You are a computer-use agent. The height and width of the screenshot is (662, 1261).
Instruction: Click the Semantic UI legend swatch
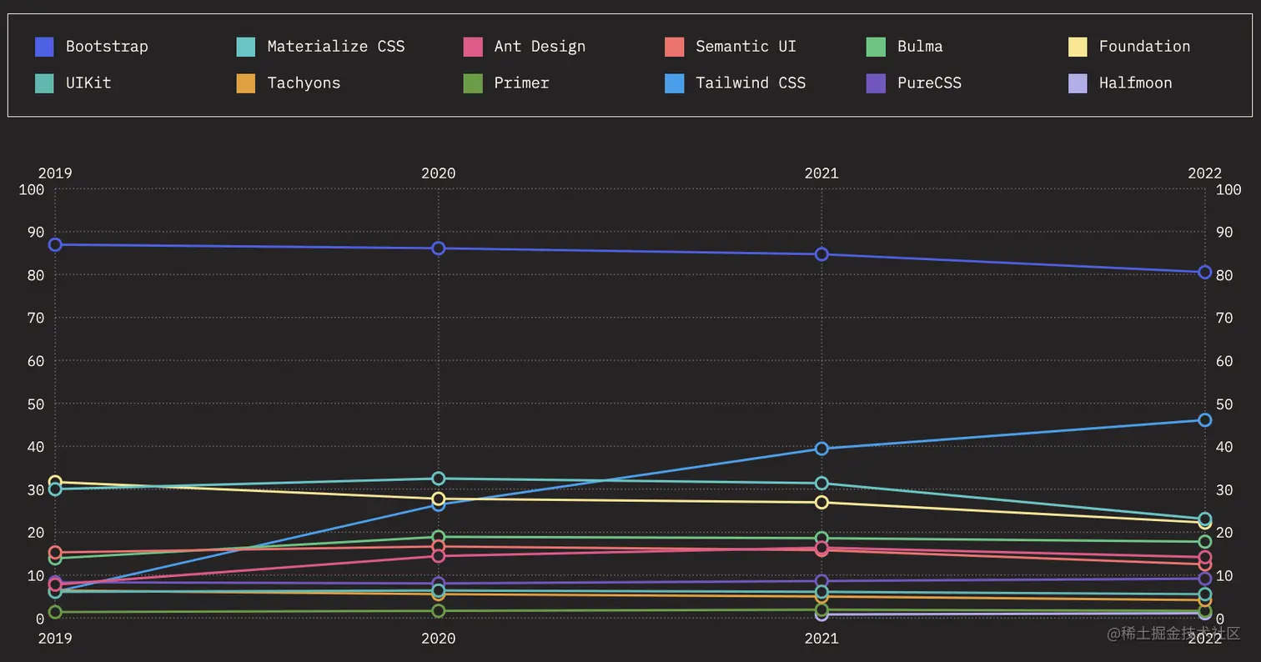tap(675, 47)
